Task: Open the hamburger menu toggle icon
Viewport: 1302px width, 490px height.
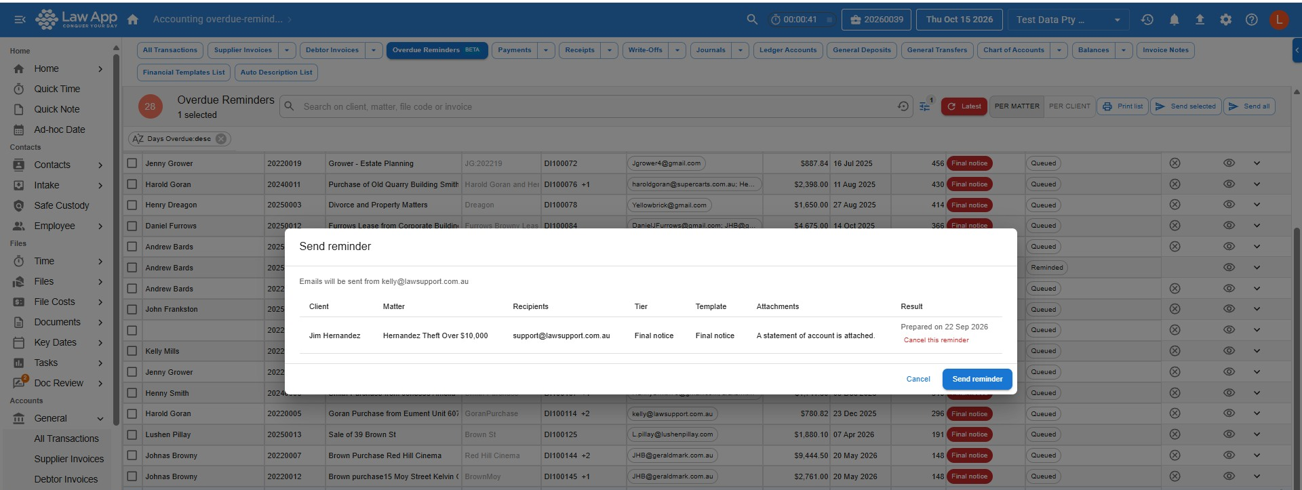Action: pyautogui.click(x=20, y=20)
